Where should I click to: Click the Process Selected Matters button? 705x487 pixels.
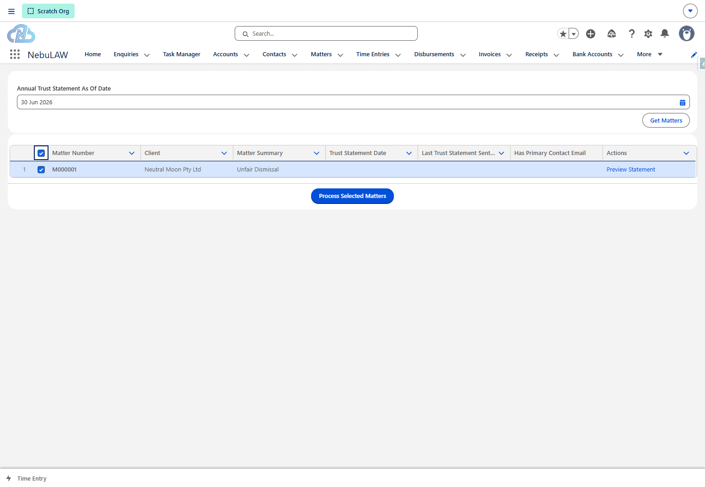pyautogui.click(x=352, y=196)
